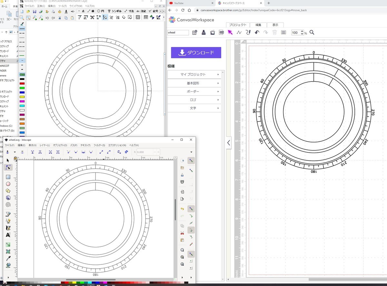Screen dimensions: 387x286
Task: Expand the ボーダー pattern category
Action: point(194,91)
